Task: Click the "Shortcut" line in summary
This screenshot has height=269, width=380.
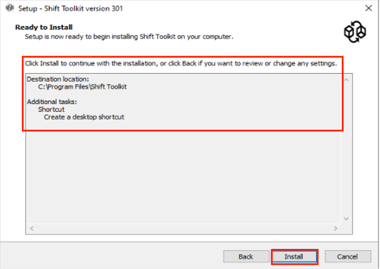Action: [x=51, y=109]
